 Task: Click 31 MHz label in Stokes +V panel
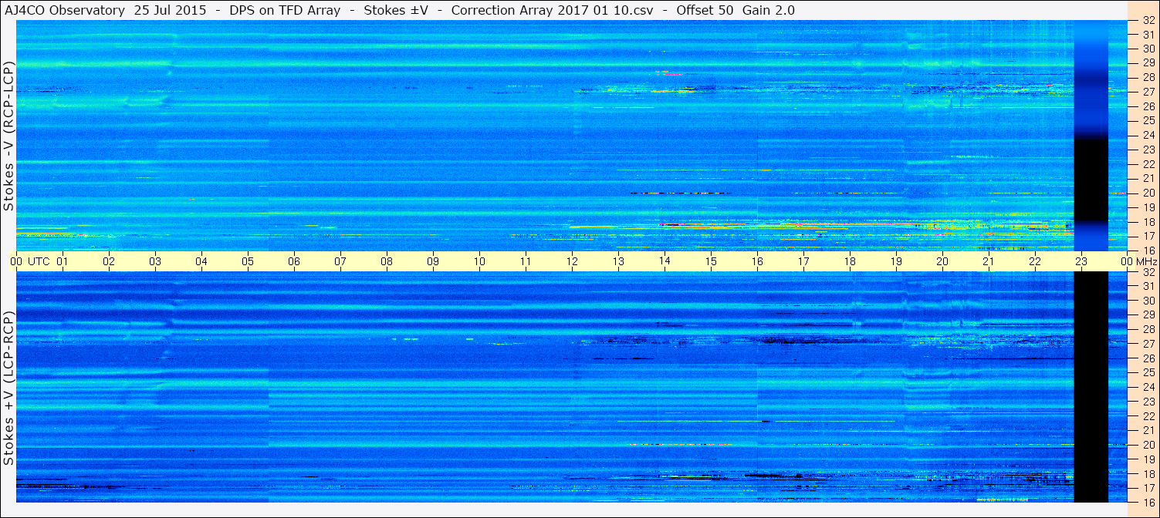(1148, 286)
